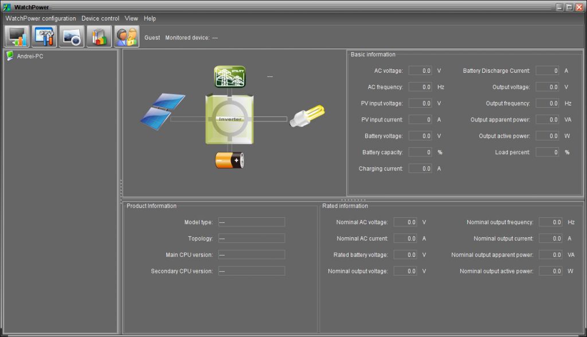Click the Secondary CPU version field
Image resolution: width=587 pixels, height=337 pixels.
coord(252,271)
